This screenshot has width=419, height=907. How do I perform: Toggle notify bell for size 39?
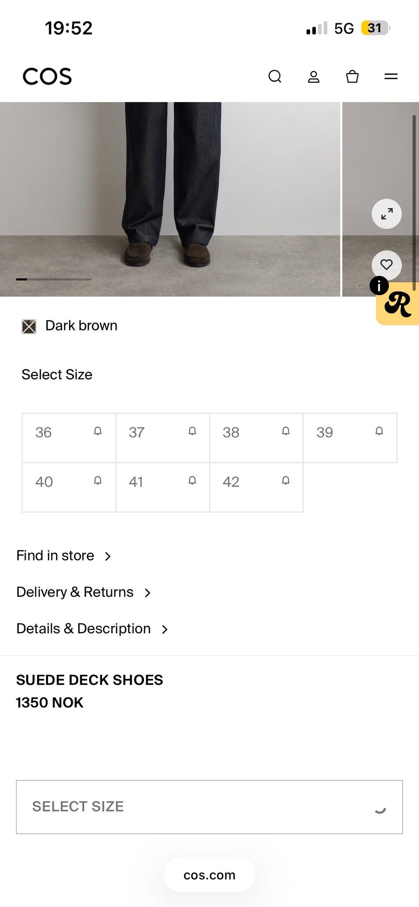click(x=379, y=431)
